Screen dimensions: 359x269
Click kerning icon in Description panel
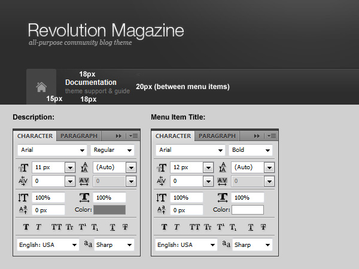[23, 181]
